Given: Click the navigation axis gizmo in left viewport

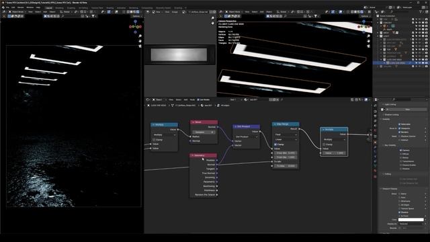Looking at the screenshot, I should (x=135, y=27).
